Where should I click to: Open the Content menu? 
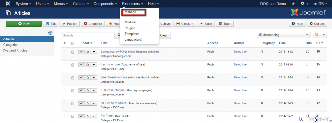coord(81,4)
